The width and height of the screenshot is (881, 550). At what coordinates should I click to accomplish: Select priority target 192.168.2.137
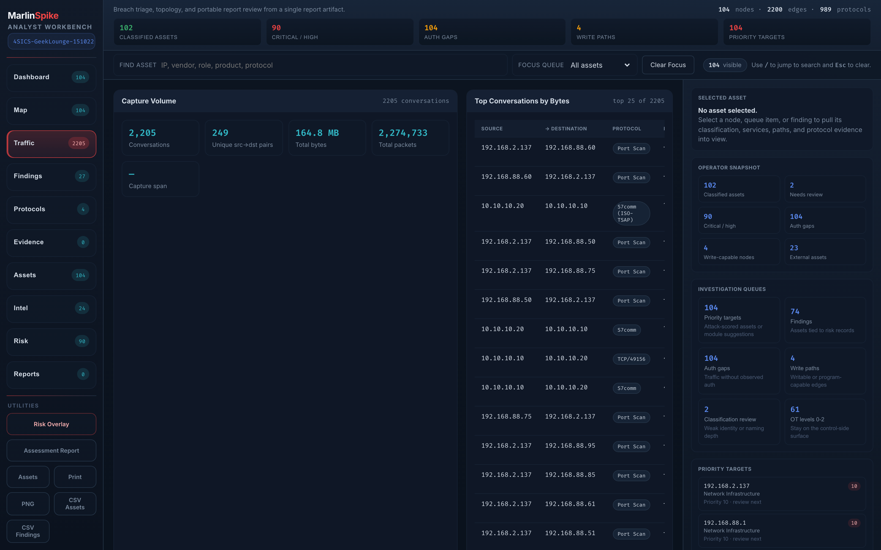pyautogui.click(x=782, y=494)
